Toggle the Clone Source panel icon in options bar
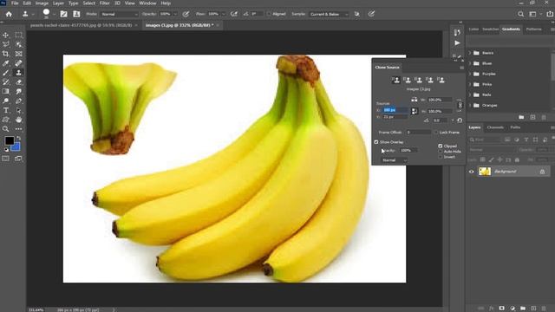 click(76, 14)
